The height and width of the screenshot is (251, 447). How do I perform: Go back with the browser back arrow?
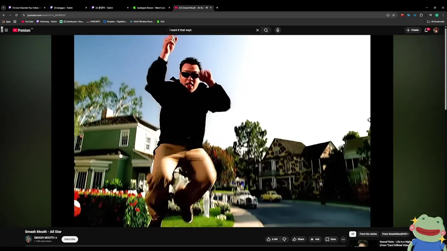4,15
